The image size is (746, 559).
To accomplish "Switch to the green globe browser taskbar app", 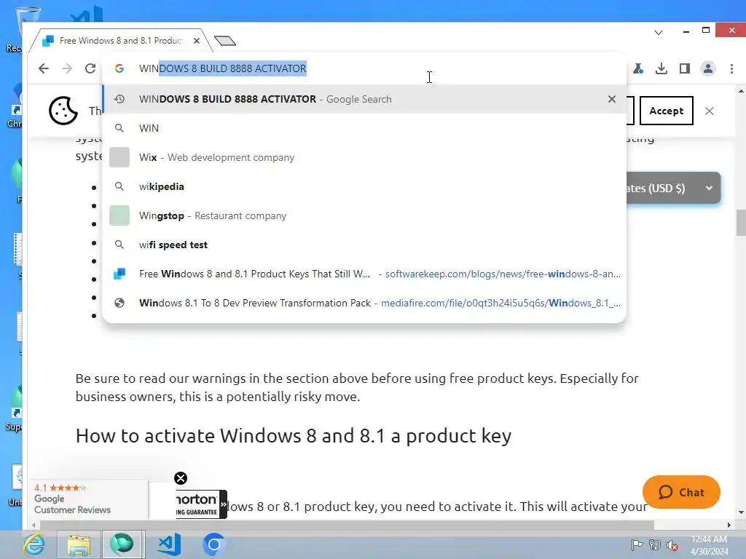I will coord(122,544).
